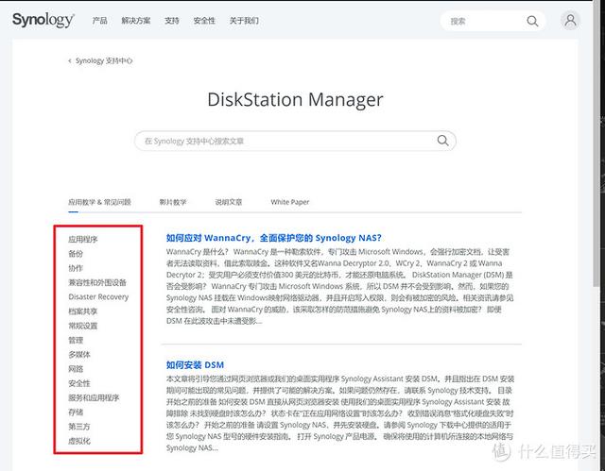The height and width of the screenshot is (471, 605).
Task: Open the 解决方案 navigation menu
Action: (136, 21)
